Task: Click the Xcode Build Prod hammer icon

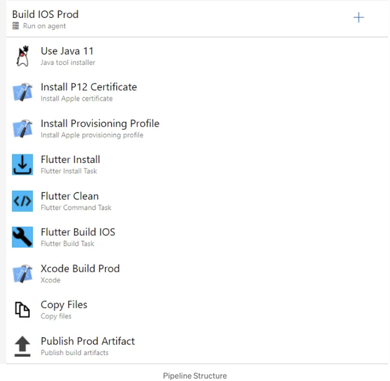Action: coord(23,273)
